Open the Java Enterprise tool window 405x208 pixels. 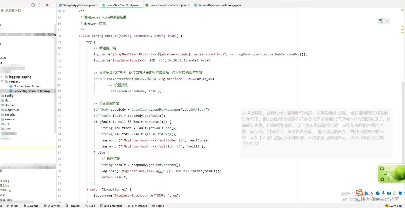tap(111, 206)
